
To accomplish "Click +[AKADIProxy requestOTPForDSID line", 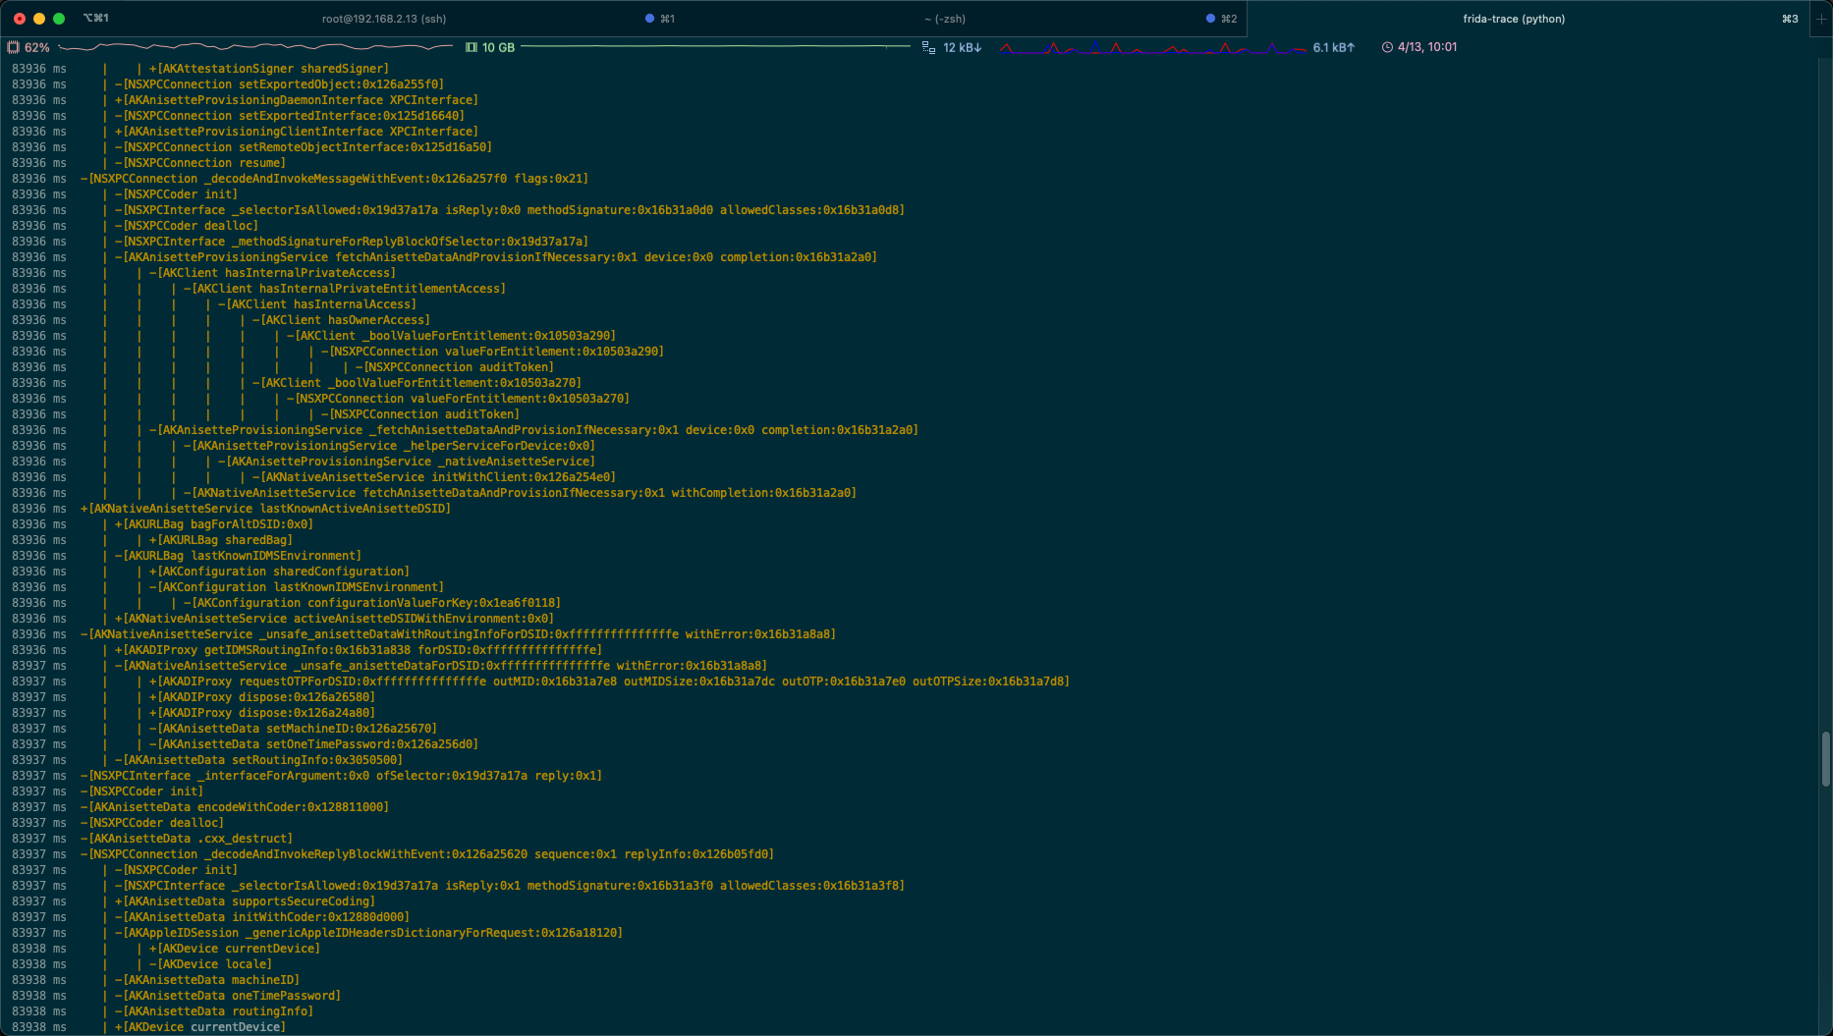I will pos(610,682).
